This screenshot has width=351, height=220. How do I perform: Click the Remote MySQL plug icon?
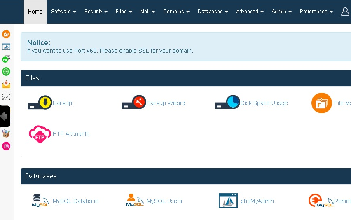[321, 201]
